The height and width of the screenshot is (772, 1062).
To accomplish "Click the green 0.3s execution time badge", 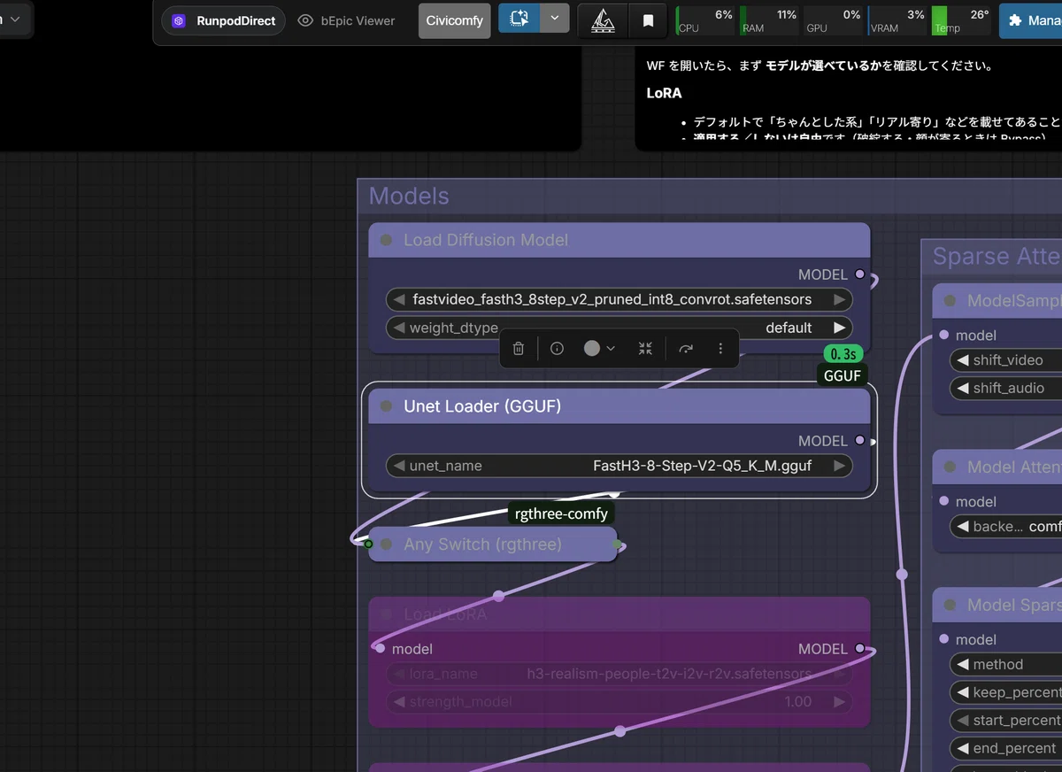I will coord(843,354).
